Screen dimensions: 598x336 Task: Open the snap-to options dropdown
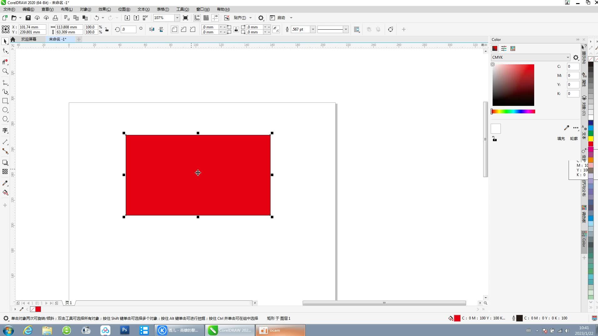point(250,18)
